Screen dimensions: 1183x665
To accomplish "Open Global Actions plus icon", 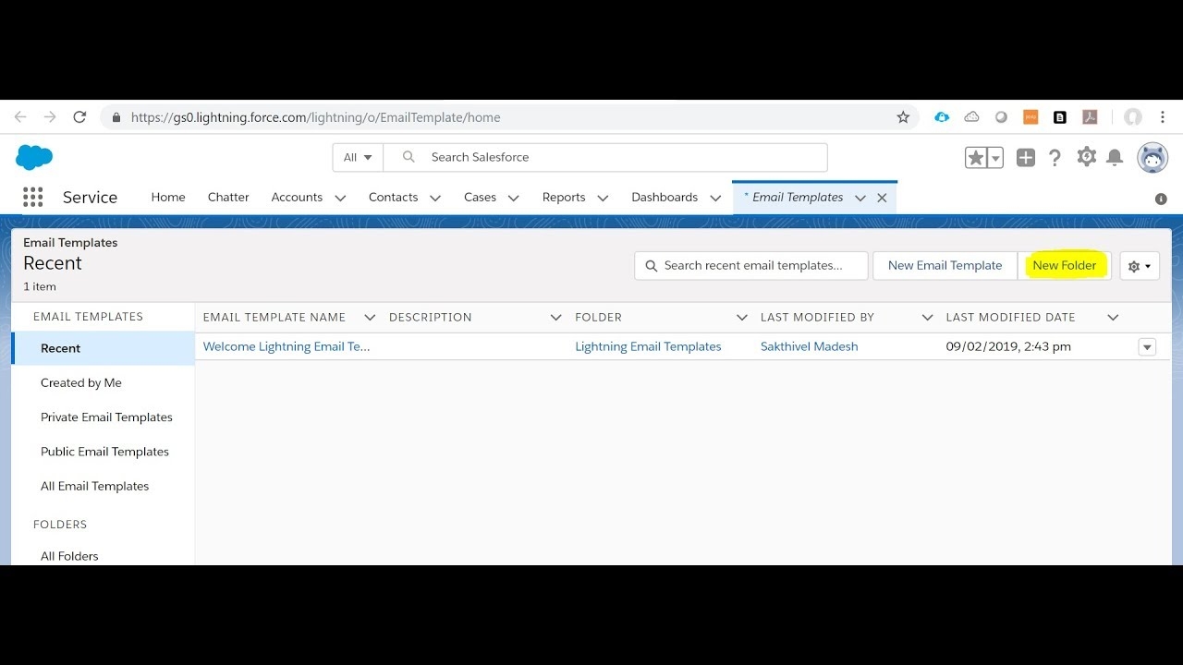I will coord(1026,158).
